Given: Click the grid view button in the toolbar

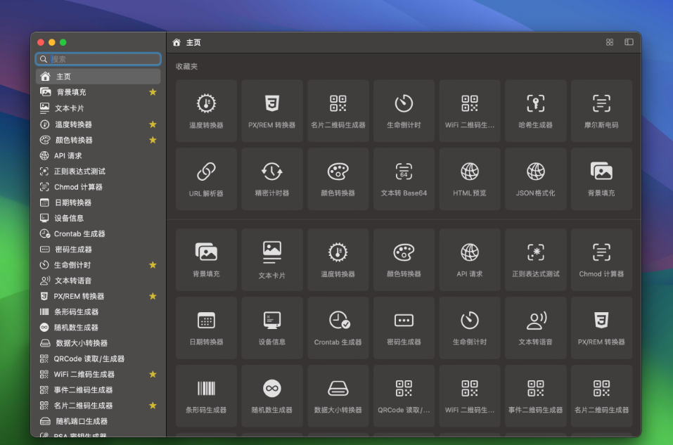Looking at the screenshot, I should [609, 42].
